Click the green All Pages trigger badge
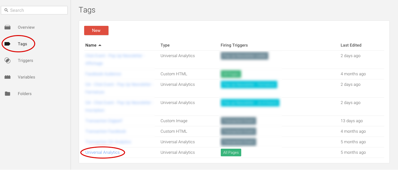The height and width of the screenshot is (171, 398). point(231,152)
